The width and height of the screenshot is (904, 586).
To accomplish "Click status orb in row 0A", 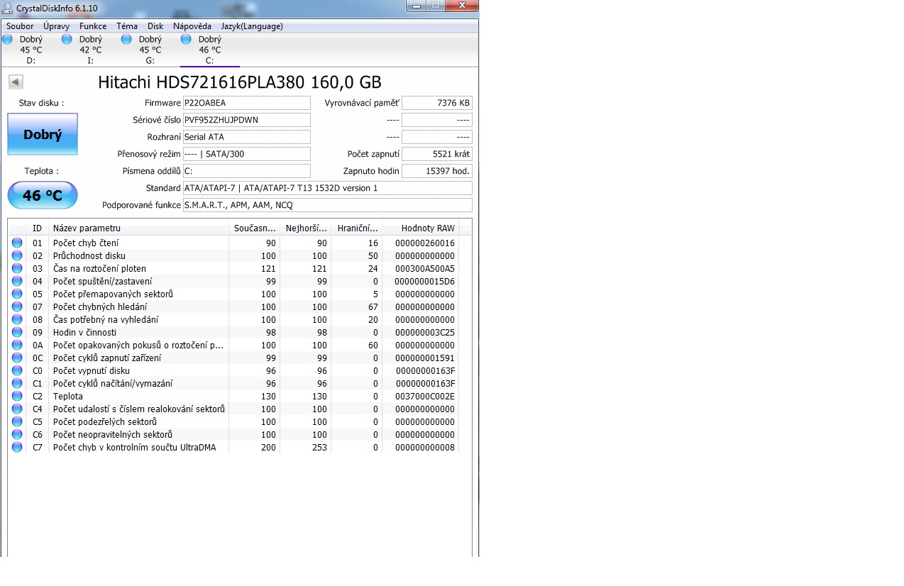I will [17, 345].
